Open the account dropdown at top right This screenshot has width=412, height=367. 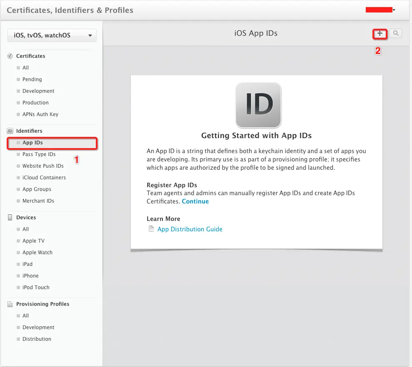click(x=380, y=10)
